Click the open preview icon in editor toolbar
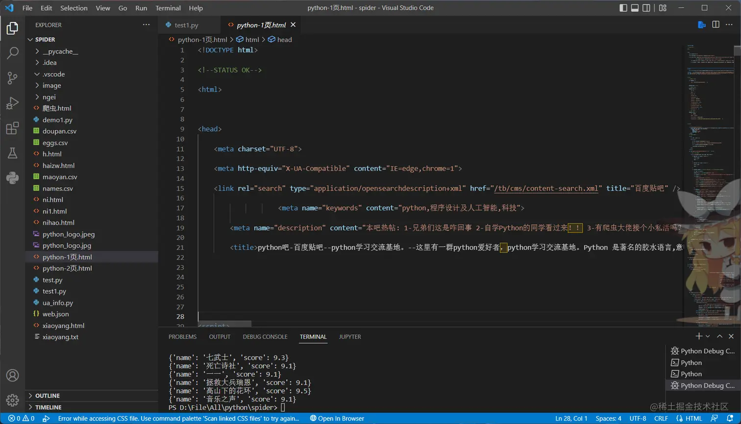This screenshot has width=741, height=424. tap(702, 24)
